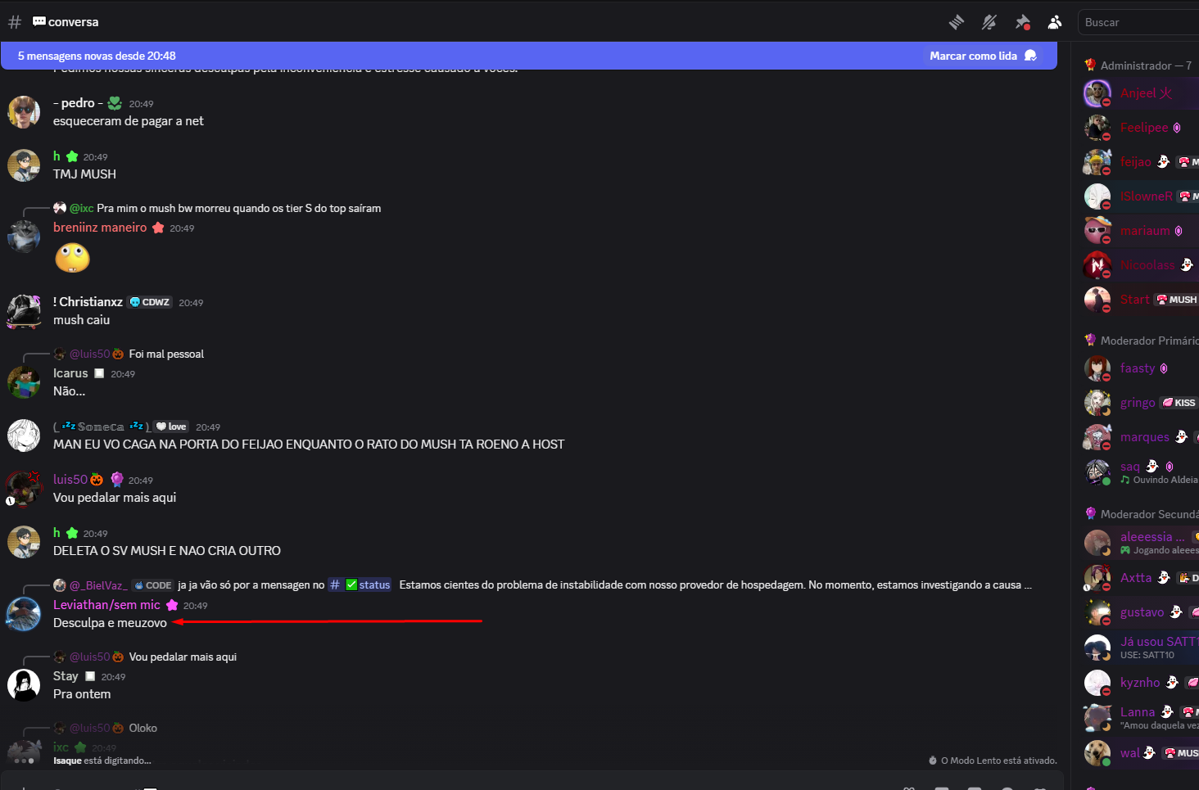The image size is (1199, 790).
Task: Open member Start in member list
Action: click(1140, 300)
